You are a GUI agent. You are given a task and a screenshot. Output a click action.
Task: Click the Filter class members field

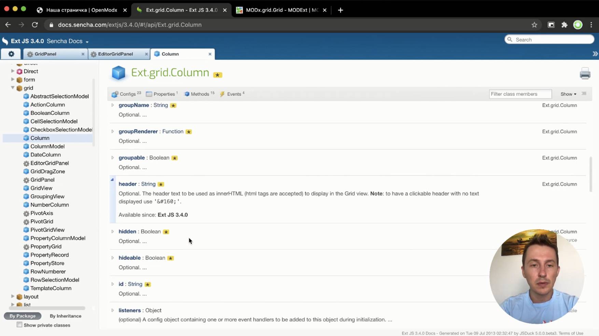520,94
